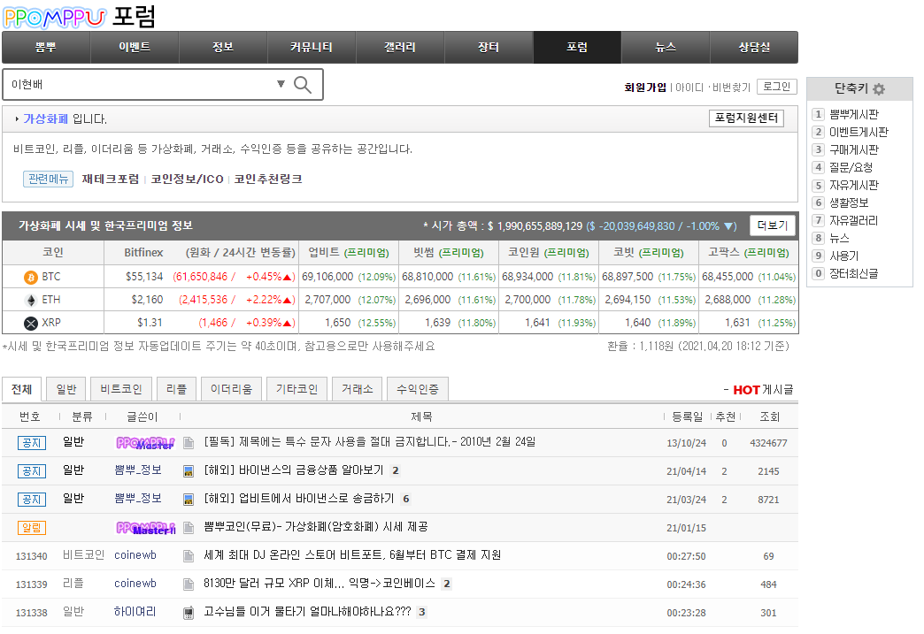Open post about 비트포트 BTC 결제 지원
Screen dimensions: 924x634
click(352, 555)
